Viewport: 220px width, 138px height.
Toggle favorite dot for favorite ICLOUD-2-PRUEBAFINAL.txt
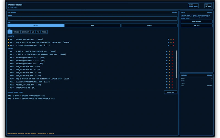click(9, 46)
